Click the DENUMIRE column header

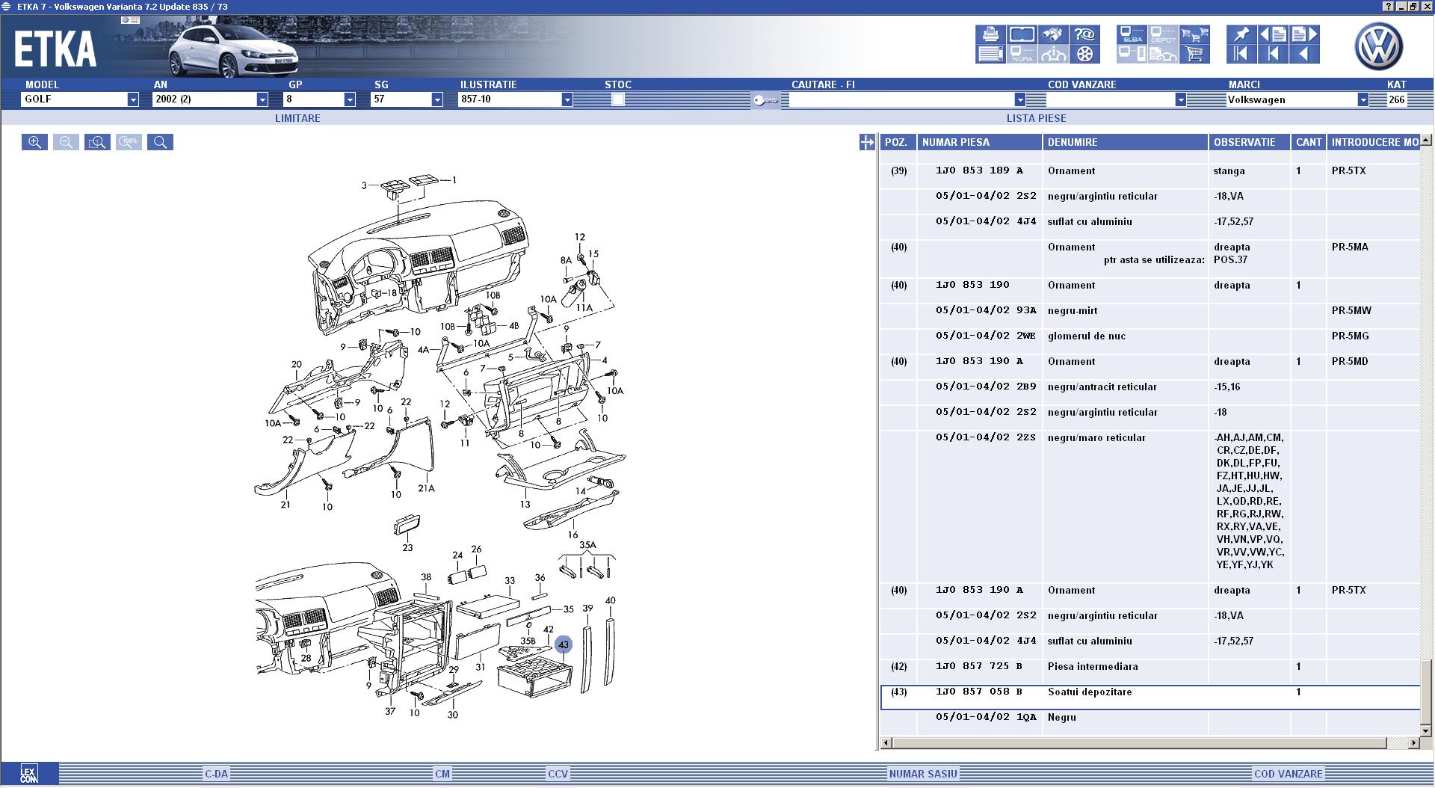click(1126, 142)
